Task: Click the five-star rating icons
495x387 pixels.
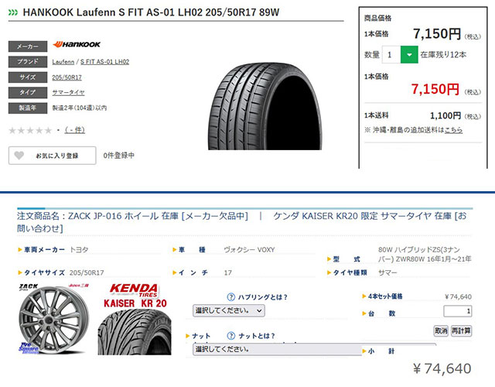Action: click(x=30, y=130)
